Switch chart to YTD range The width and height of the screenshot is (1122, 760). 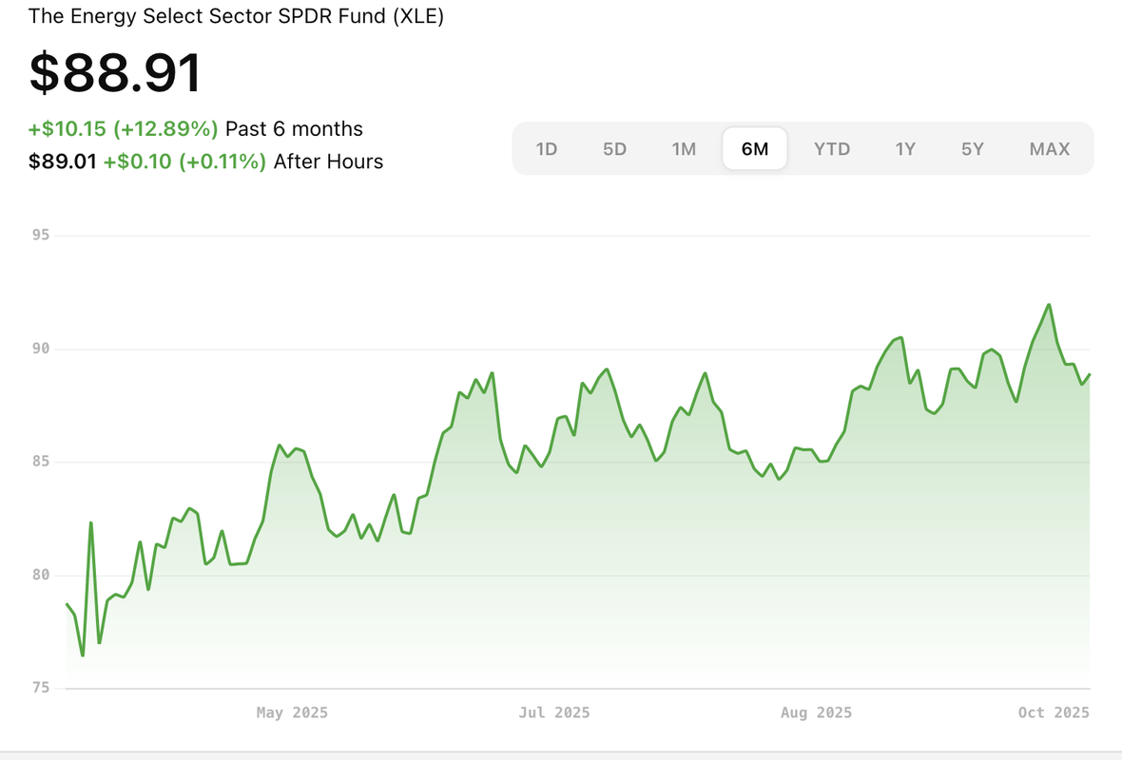pyautogui.click(x=831, y=149)
